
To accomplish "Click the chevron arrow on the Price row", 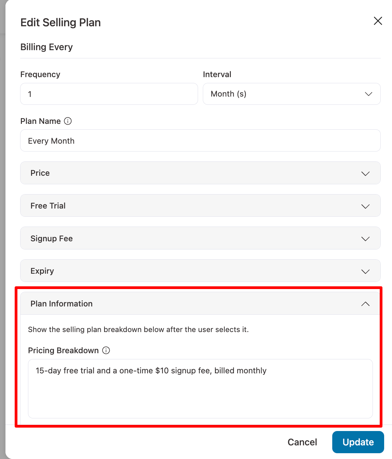I will [x=365, y=173].
